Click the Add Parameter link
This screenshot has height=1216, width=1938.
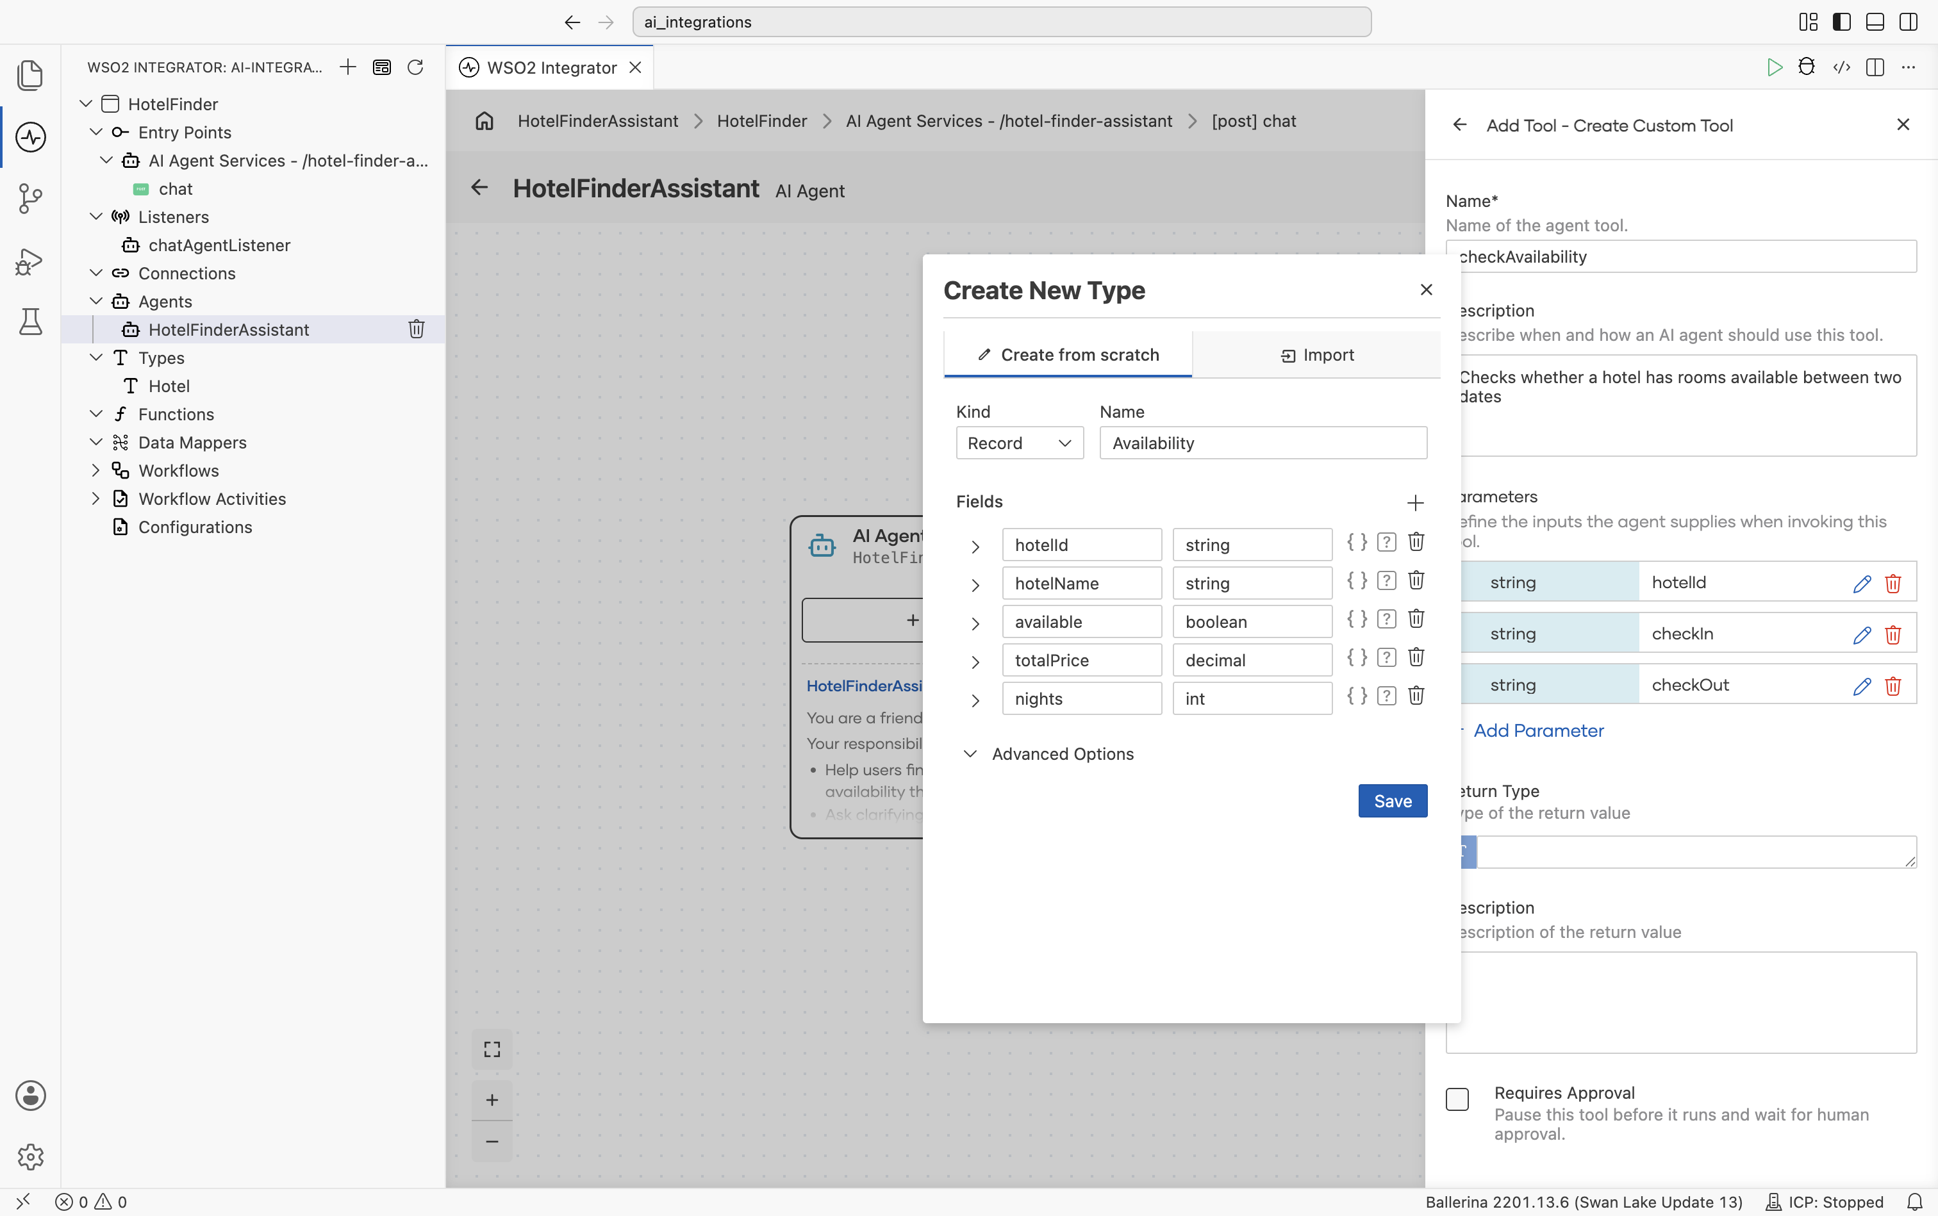point(1538,730)
